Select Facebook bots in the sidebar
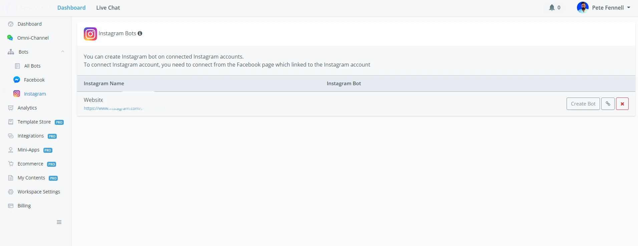The height and width of the screenshot is (246, 638). tap(34, 80)
